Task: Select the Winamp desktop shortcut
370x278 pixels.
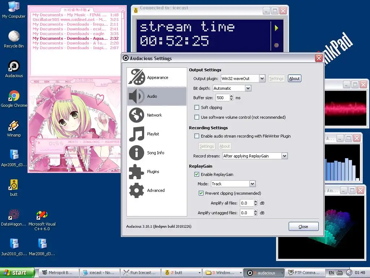Action: [14, 129]
